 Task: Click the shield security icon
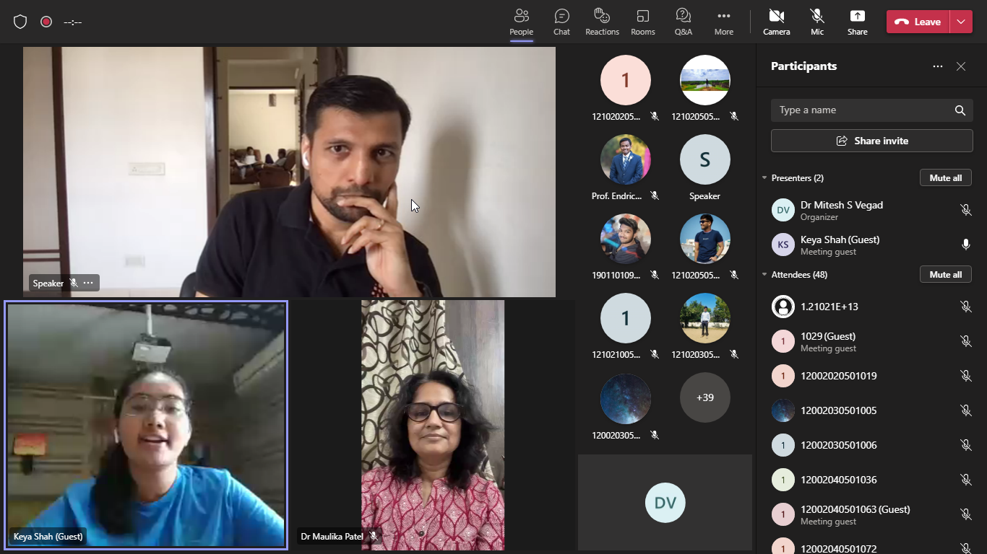[20, 22]
